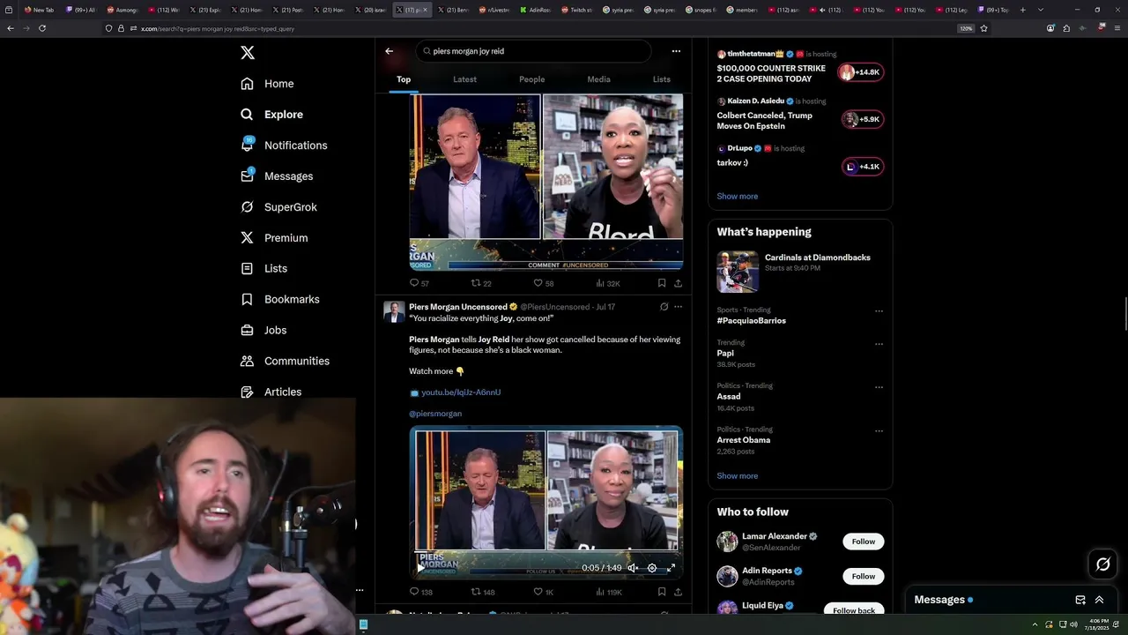Share the post with 119K views
The height and width of the screenshot is (635, 1128).
point(678,592)
